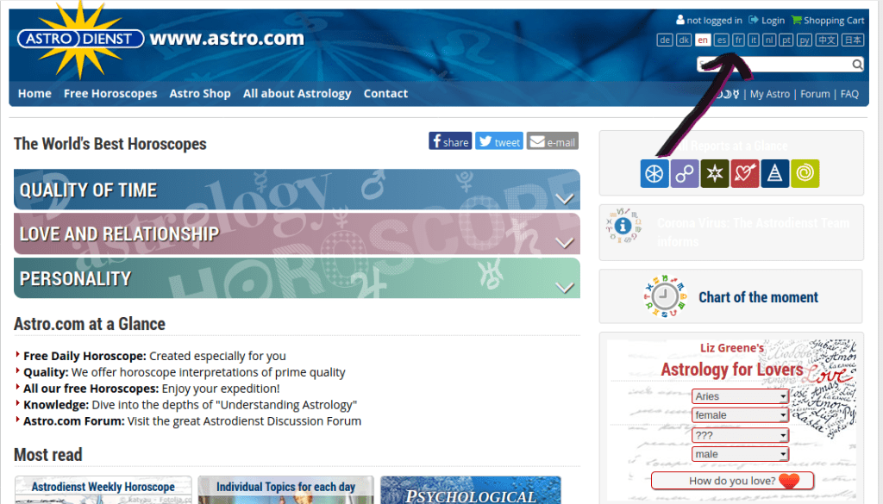Open the Aries sign dropdown

click(x=740, y=396)
